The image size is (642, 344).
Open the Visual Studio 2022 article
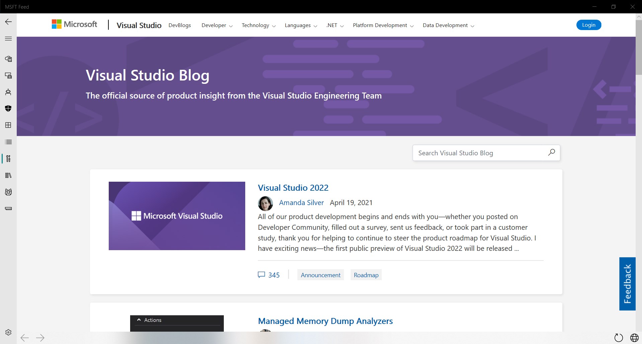tap(293, 188)
